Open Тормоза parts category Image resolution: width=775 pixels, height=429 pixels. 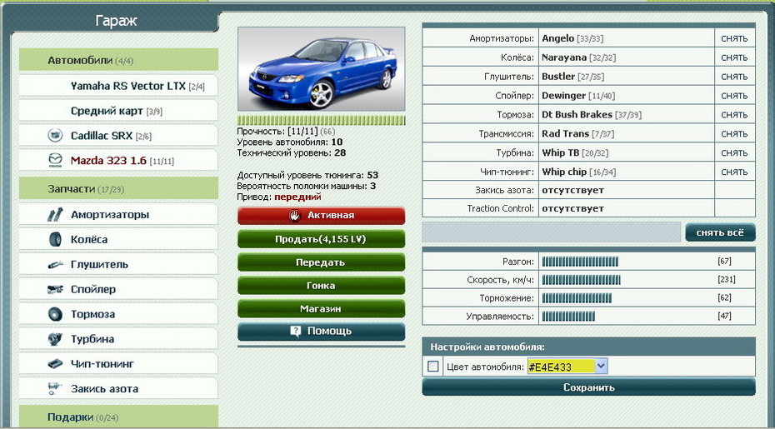click(118, 314)
